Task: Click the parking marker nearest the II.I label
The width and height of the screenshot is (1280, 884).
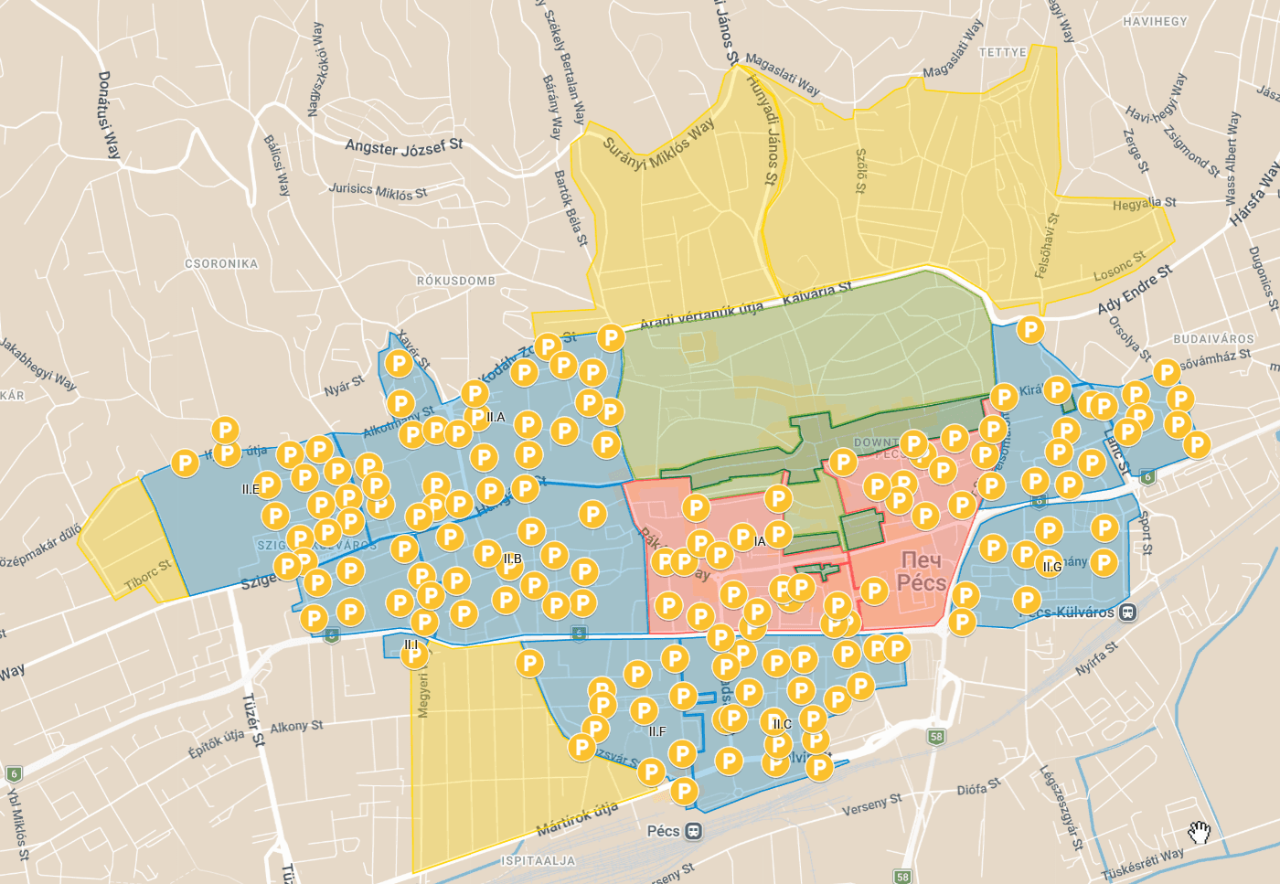Action: [414, 655]
